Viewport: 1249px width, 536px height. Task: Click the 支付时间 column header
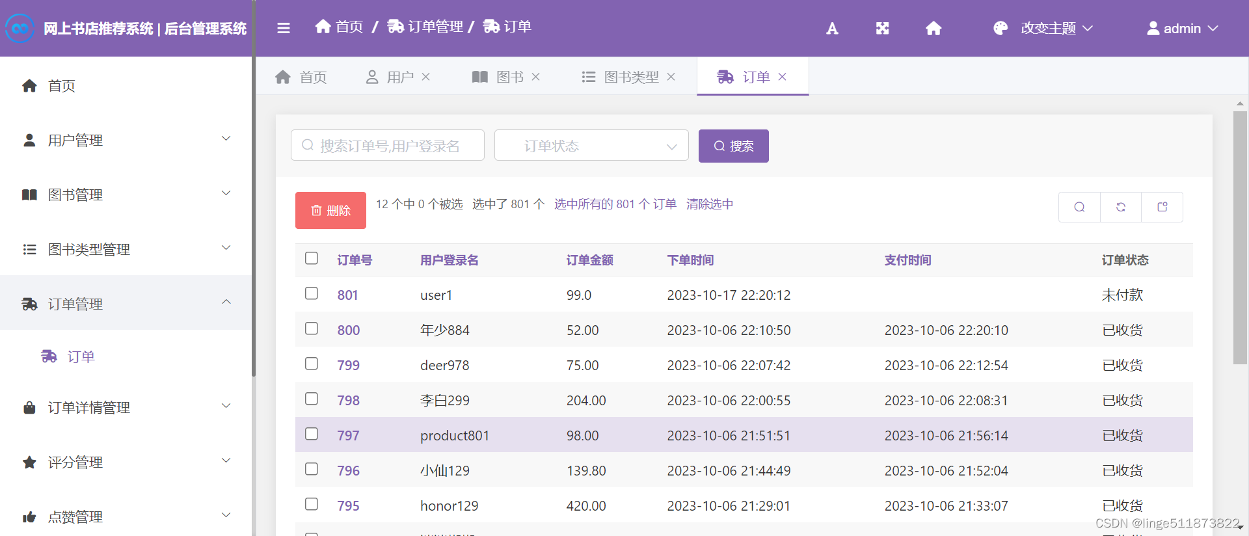pos(907,260)
